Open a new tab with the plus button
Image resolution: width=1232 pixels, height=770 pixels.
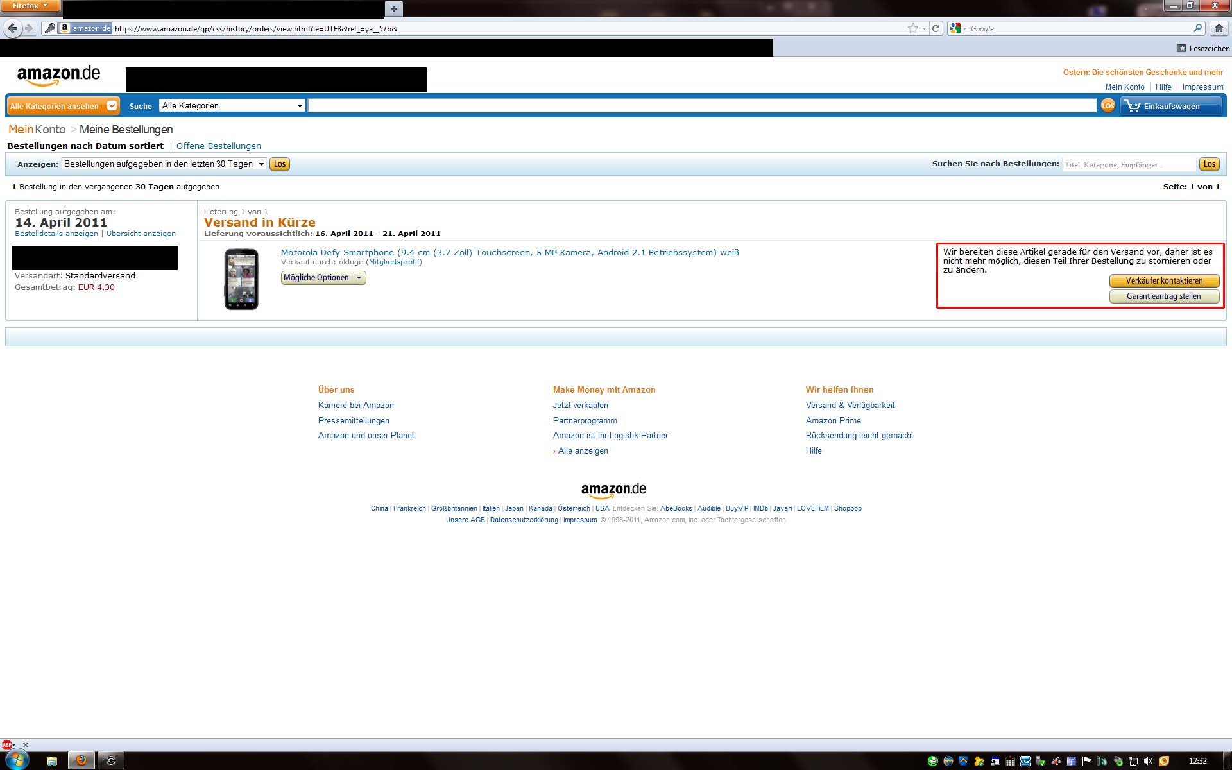click(394, 8)
